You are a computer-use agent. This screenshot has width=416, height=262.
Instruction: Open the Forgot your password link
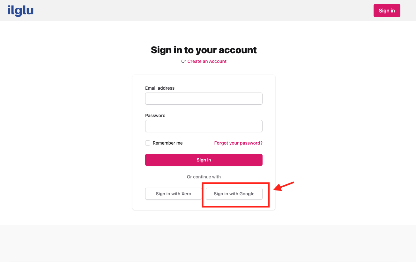[238, 143]
